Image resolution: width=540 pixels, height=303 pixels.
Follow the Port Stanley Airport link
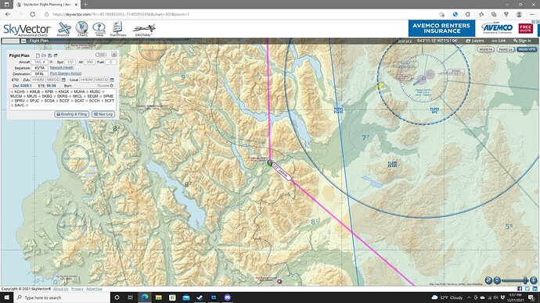coord(66,73)
